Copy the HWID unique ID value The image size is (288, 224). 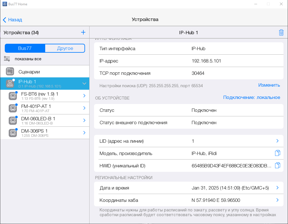click(277, 165)
